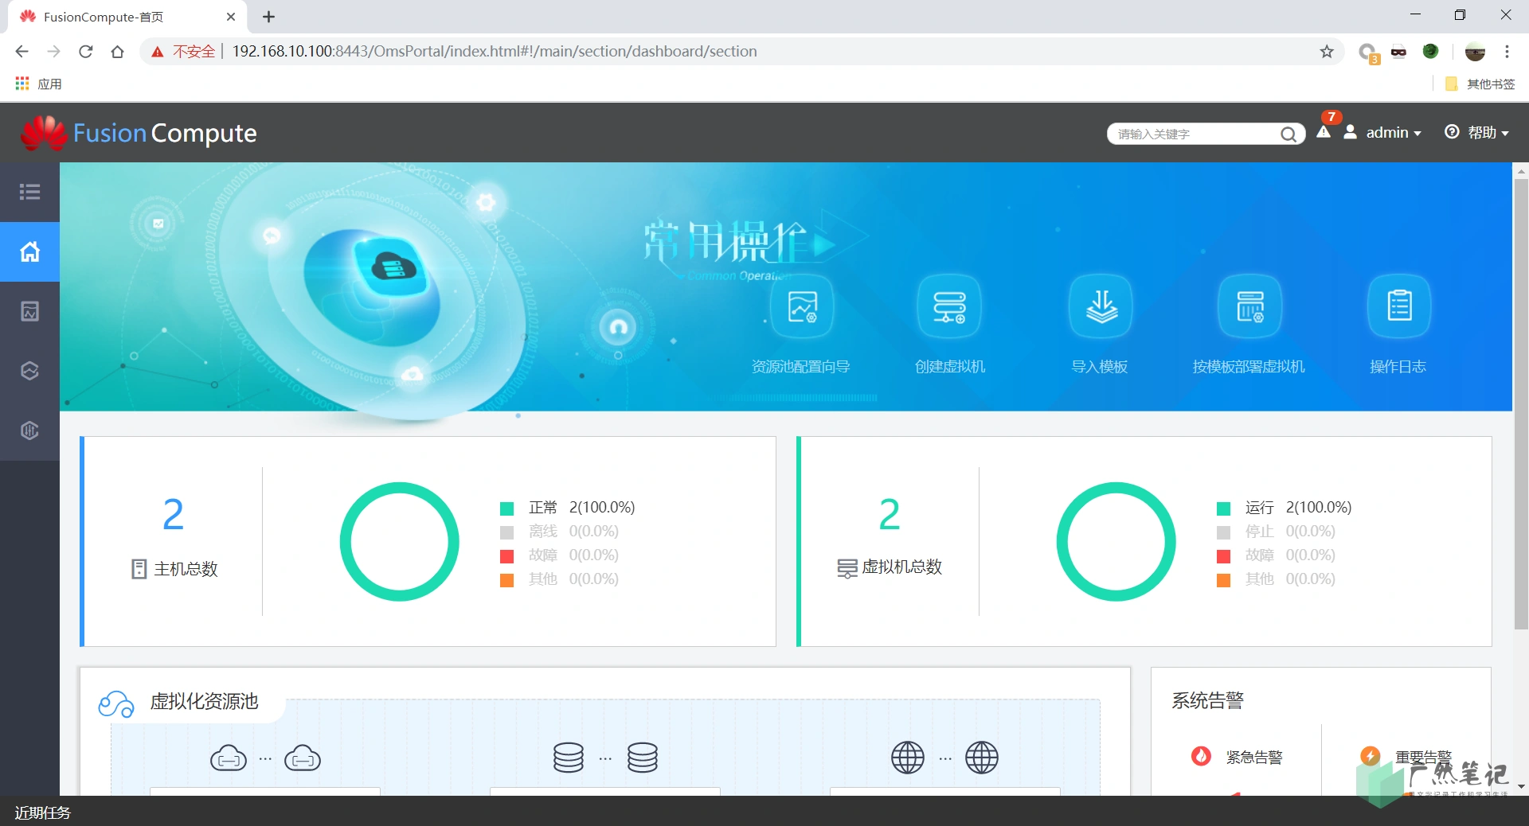Viewport: 1529px width, 826px height.
Task: Open the Chrome three-dot menu
Action: (1507, 52)
